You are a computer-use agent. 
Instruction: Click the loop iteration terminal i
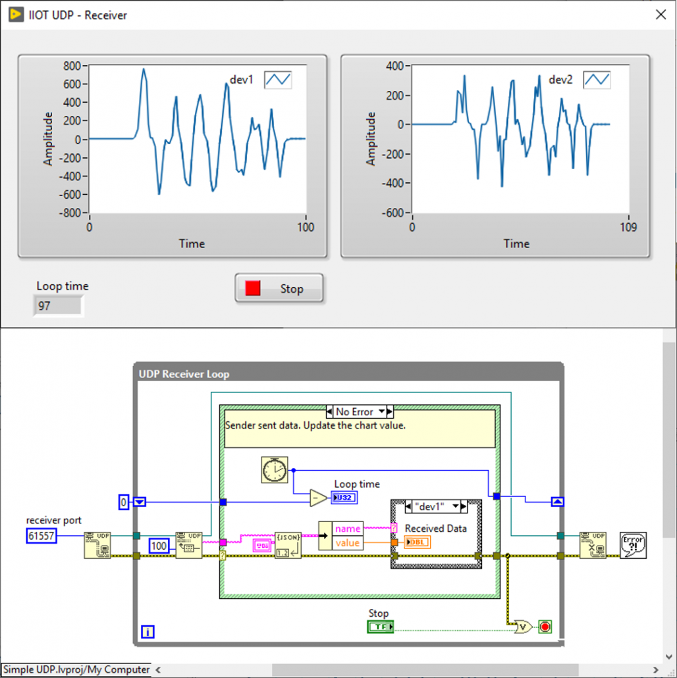148,632
